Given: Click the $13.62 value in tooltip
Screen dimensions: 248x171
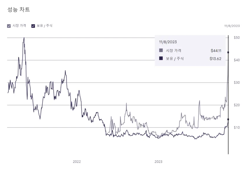Looking at the screenshot, I should (216, 59).
